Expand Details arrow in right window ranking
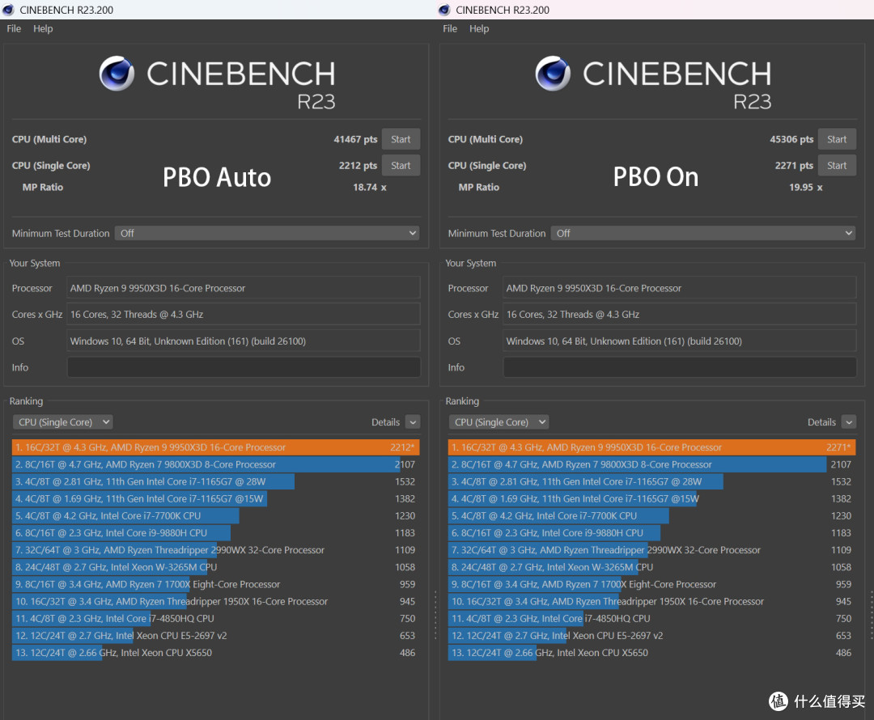This screenshot has height=720, width=874. [x=848, y=421]
